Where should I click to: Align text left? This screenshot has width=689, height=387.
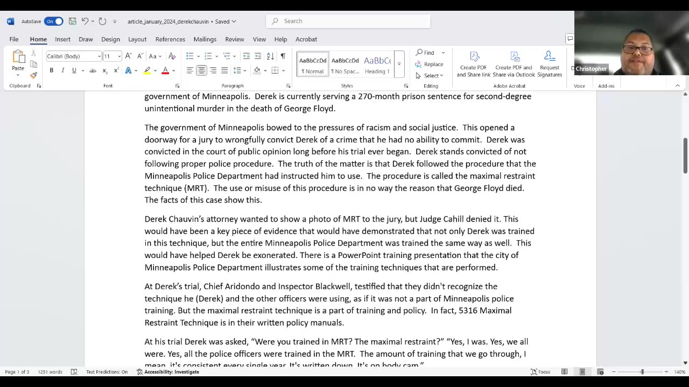click(x=189, y=70)
